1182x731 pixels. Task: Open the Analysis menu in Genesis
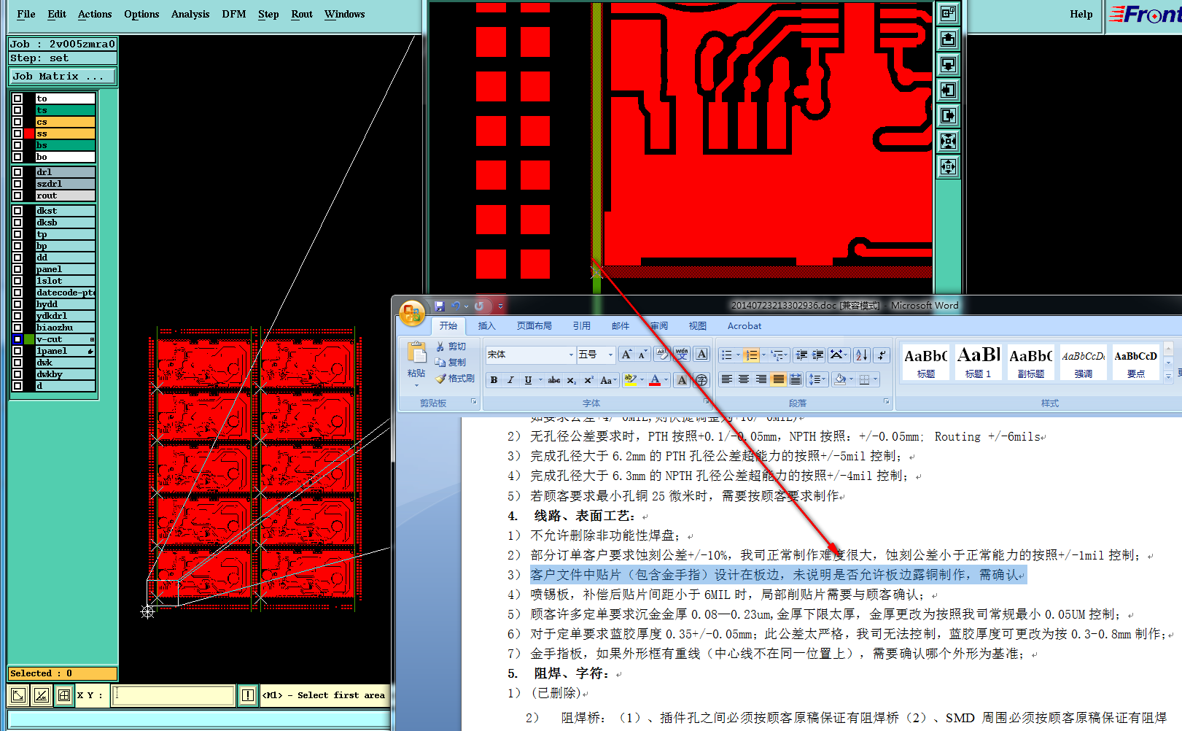190,14
